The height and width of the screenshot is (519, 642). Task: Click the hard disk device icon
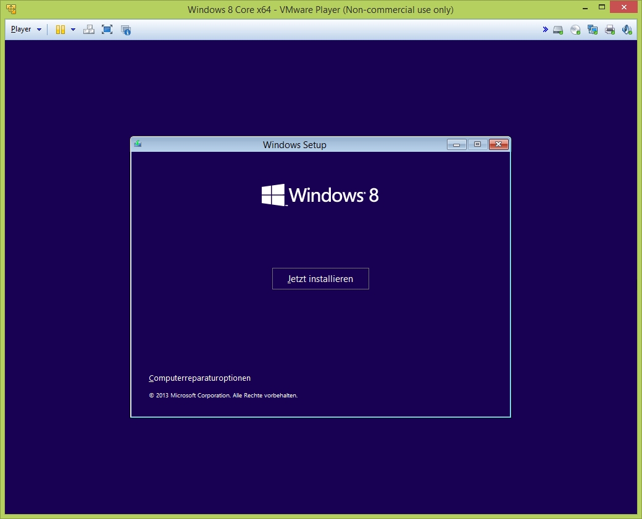pyautogui.click(x=558, y=30)
